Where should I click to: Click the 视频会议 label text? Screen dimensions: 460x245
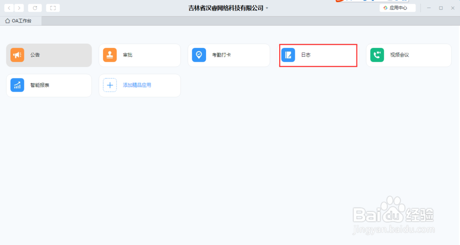click(x=400, y=55)
